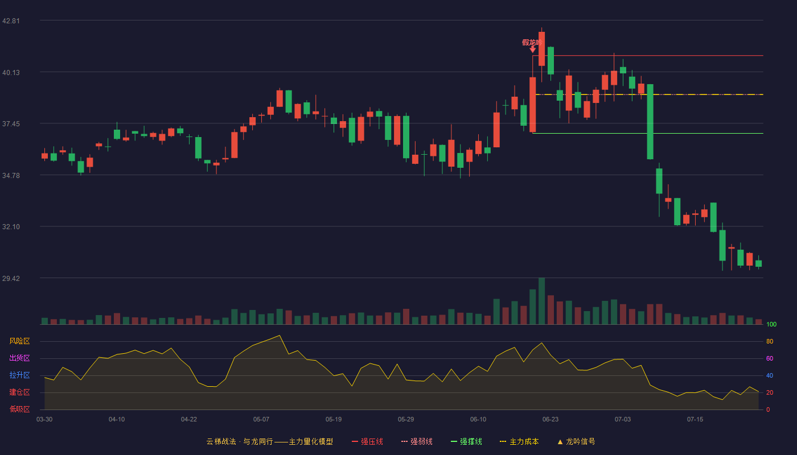Click the 拉升区 zone label

coord(19,375)
